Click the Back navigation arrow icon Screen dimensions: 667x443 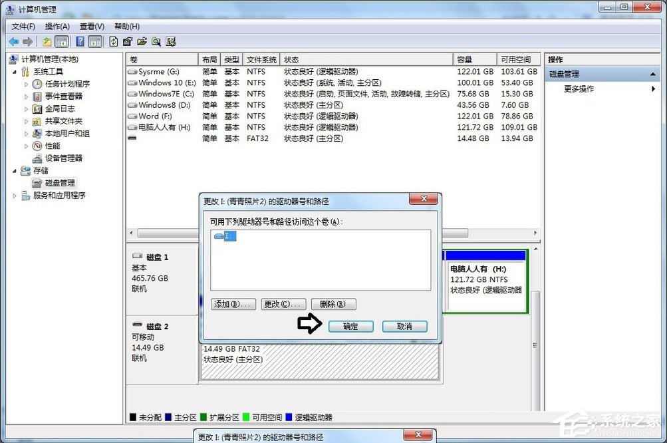[x=13, y=41]
